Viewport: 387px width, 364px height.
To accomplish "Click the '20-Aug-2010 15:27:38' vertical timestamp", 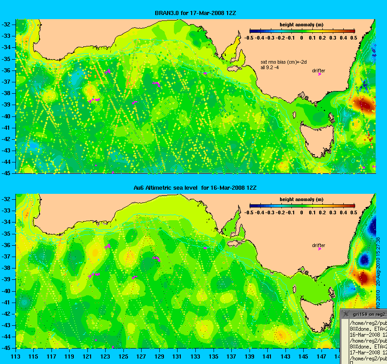I will pyautogui.click(x=378, y=262).
